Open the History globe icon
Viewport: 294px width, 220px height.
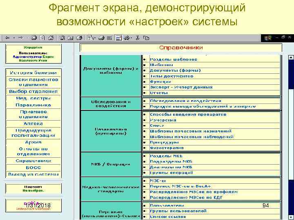(x=79, y=38)
